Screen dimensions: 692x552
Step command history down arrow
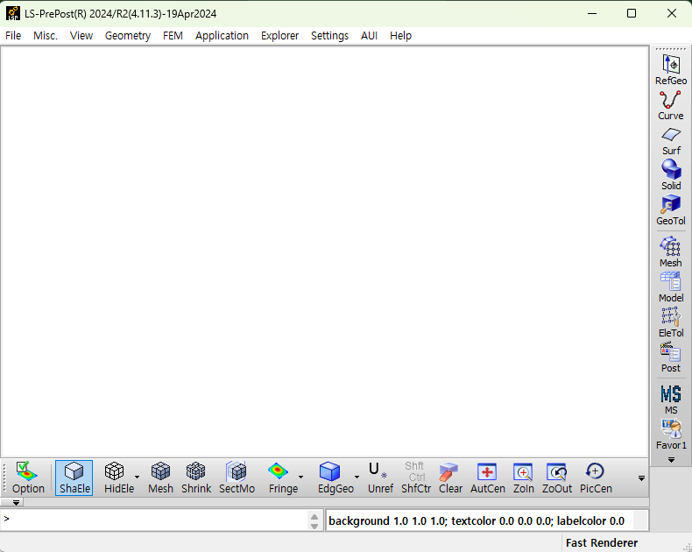coord(314,526)
